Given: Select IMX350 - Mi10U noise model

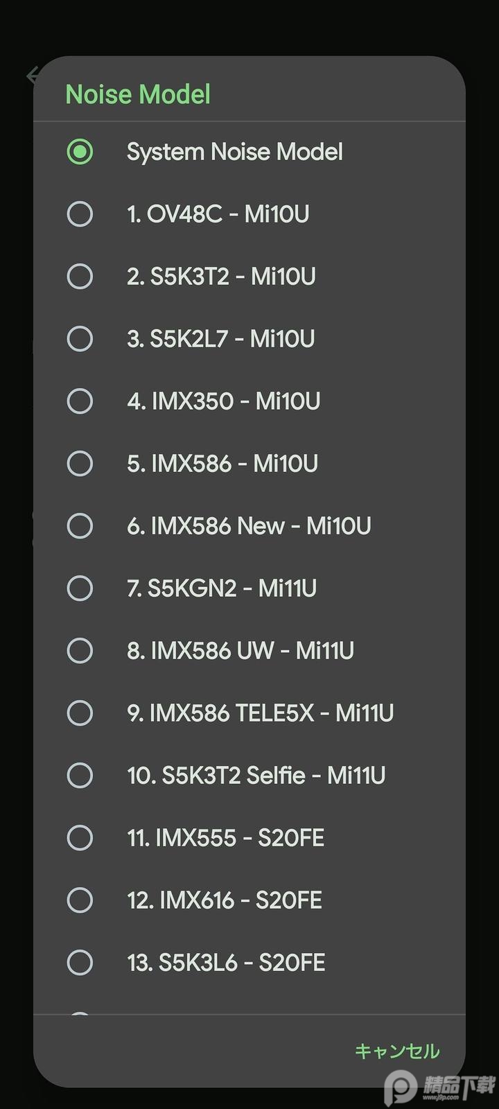Looking at the screenshot, I should tap(80, 401).
